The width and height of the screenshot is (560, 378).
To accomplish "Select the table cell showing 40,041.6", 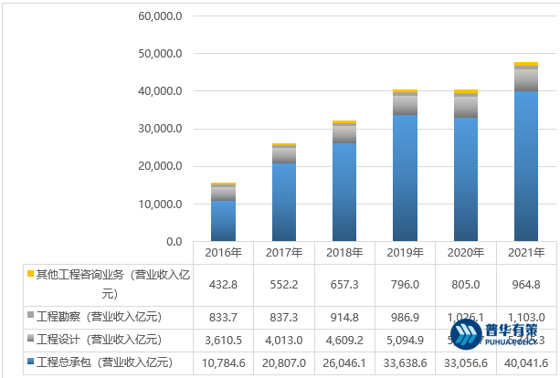I will [525, 363].
